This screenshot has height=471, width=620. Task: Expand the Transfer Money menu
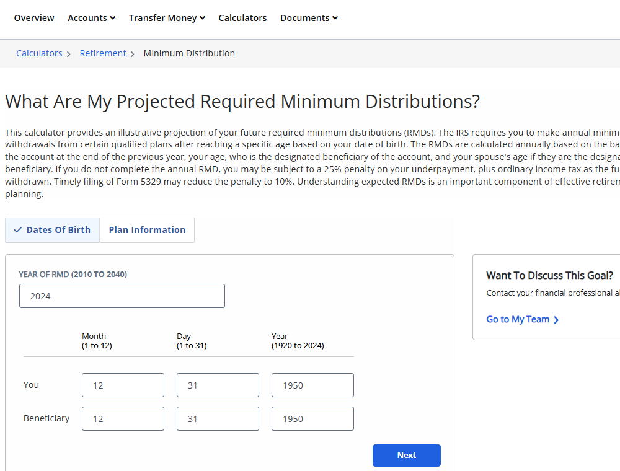[167, 18]
